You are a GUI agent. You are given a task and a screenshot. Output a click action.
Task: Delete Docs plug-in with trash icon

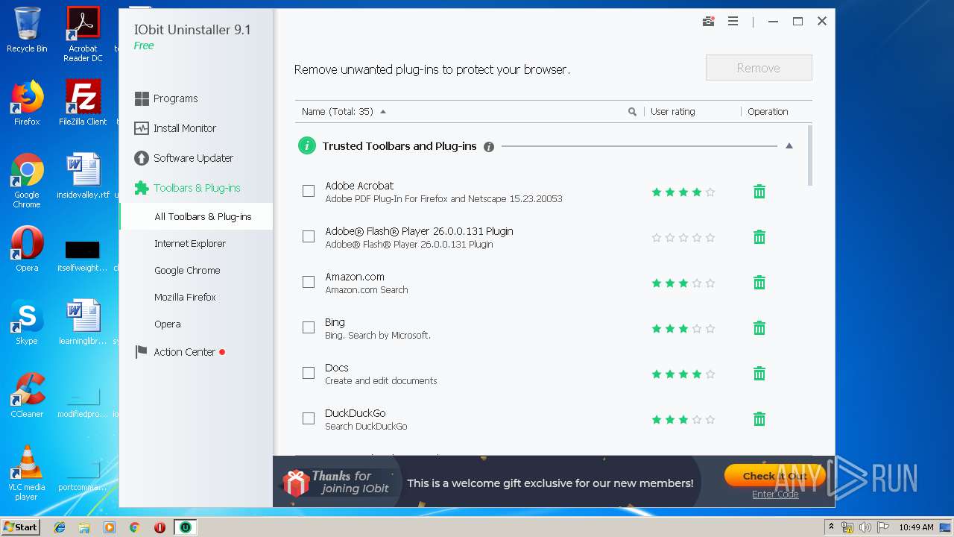759,374
